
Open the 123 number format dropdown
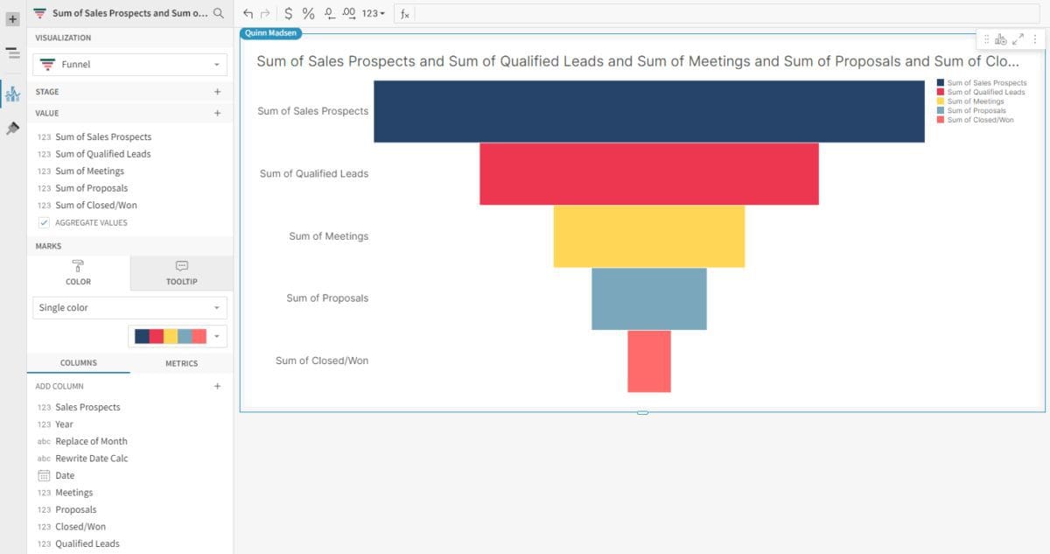(x=374, y=13)
